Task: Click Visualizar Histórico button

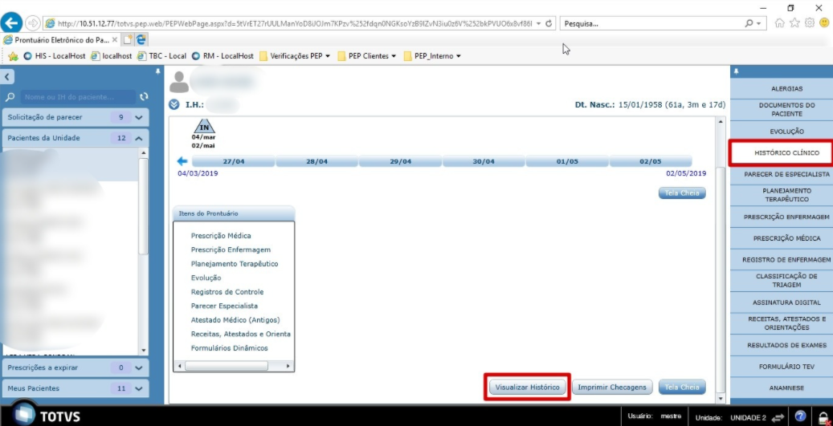Action: [x=527, y=387]
